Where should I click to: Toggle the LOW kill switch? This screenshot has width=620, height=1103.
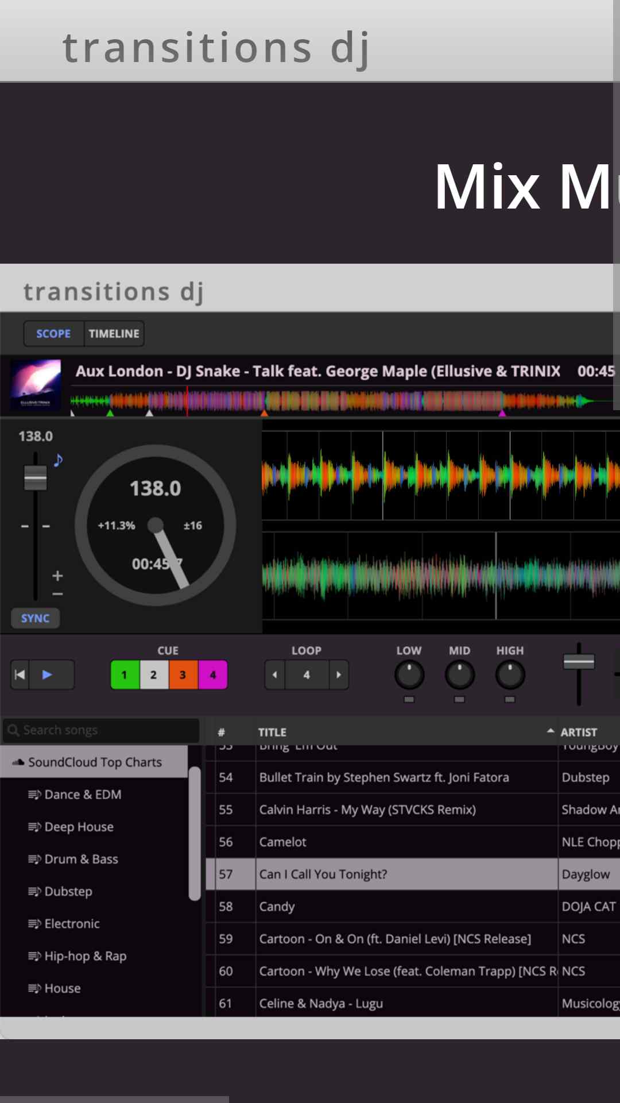click(x=409, y=700)
